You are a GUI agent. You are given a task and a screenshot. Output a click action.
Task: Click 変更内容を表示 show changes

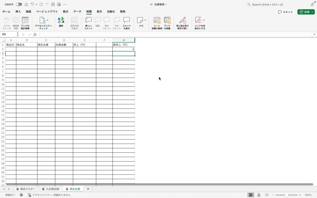(x=74, y=23)
